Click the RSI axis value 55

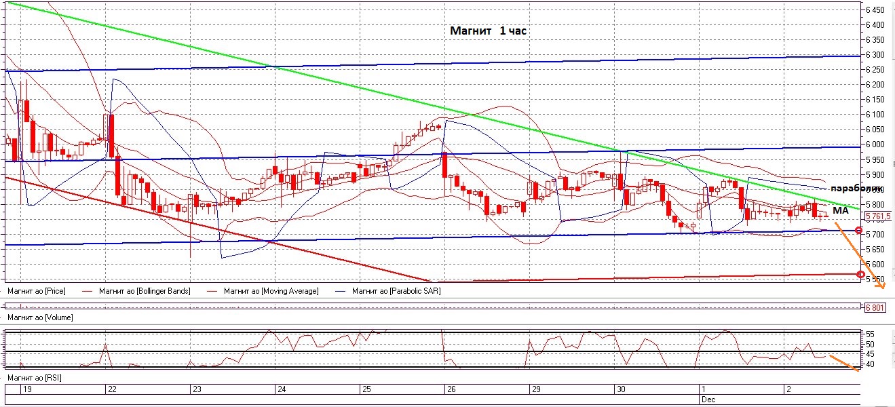[869, 334]
